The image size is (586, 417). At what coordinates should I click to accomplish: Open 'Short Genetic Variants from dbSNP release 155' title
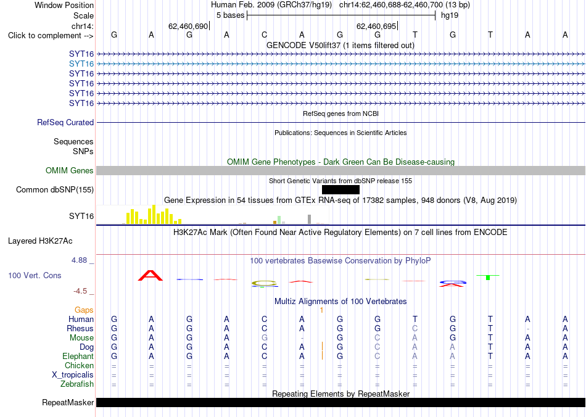tap(340, 181)
